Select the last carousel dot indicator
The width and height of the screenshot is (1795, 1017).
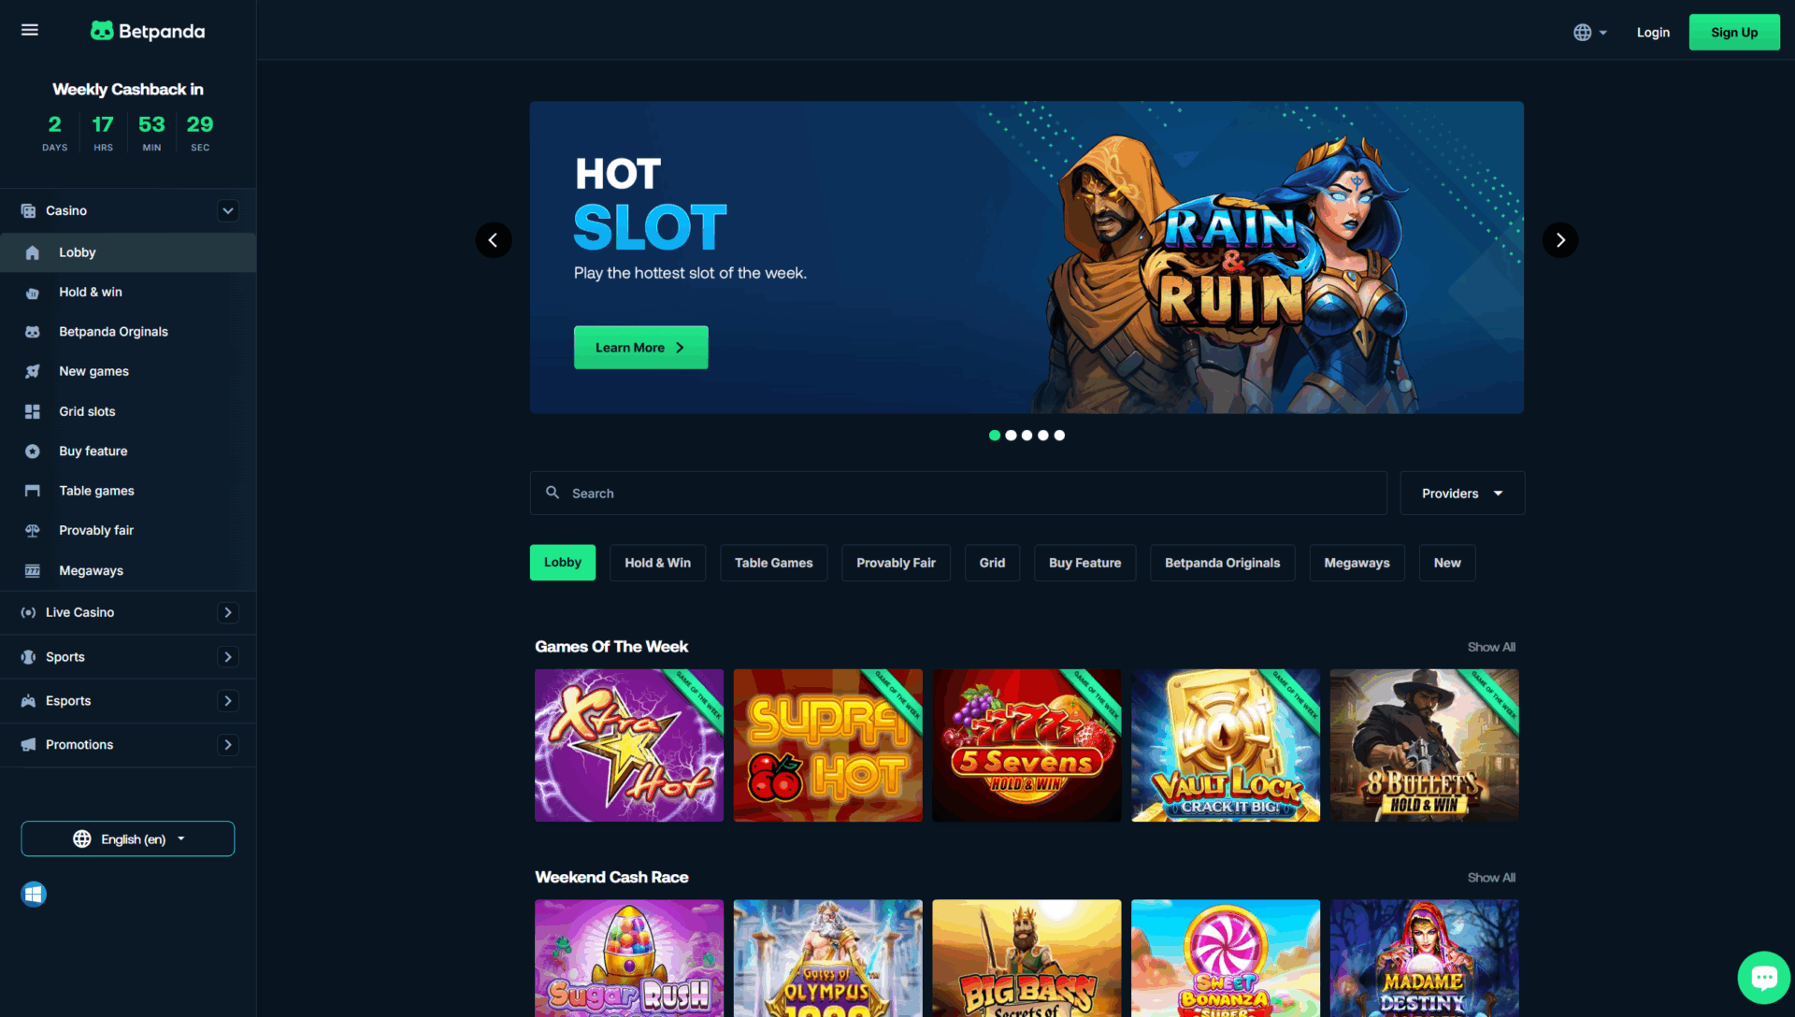pyautogui.click(x=1059, y=436)
